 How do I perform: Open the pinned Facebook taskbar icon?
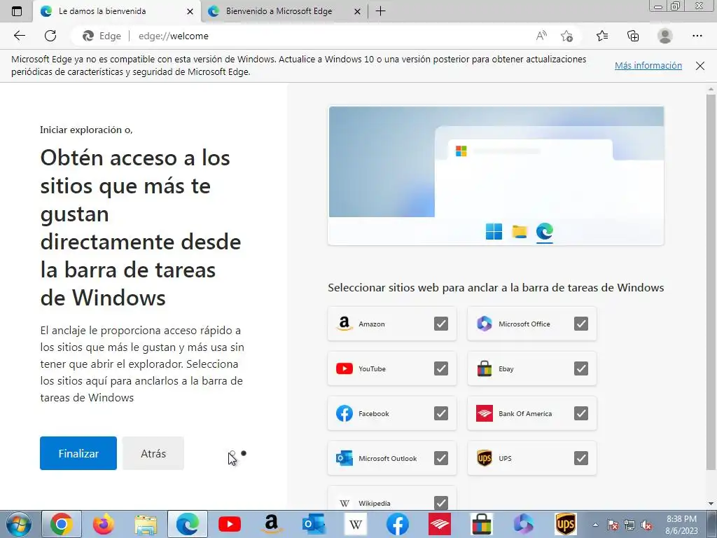398,524
